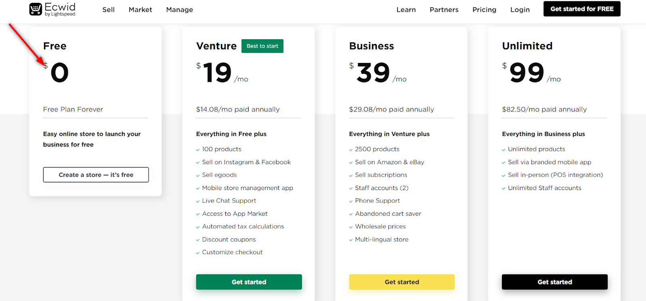The width and height of the screenshot is (646, 301).
Task: Click the checkmark next to Live Chat Support
Action: tap(198, 201)
